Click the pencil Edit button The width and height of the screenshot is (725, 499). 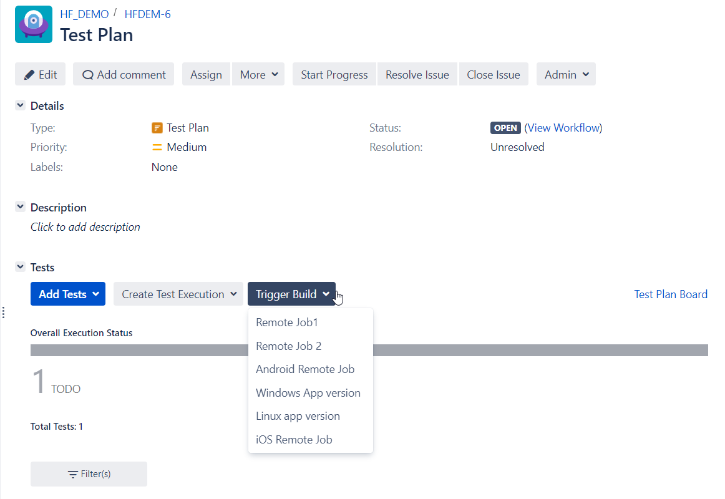(x=40, y=74)
